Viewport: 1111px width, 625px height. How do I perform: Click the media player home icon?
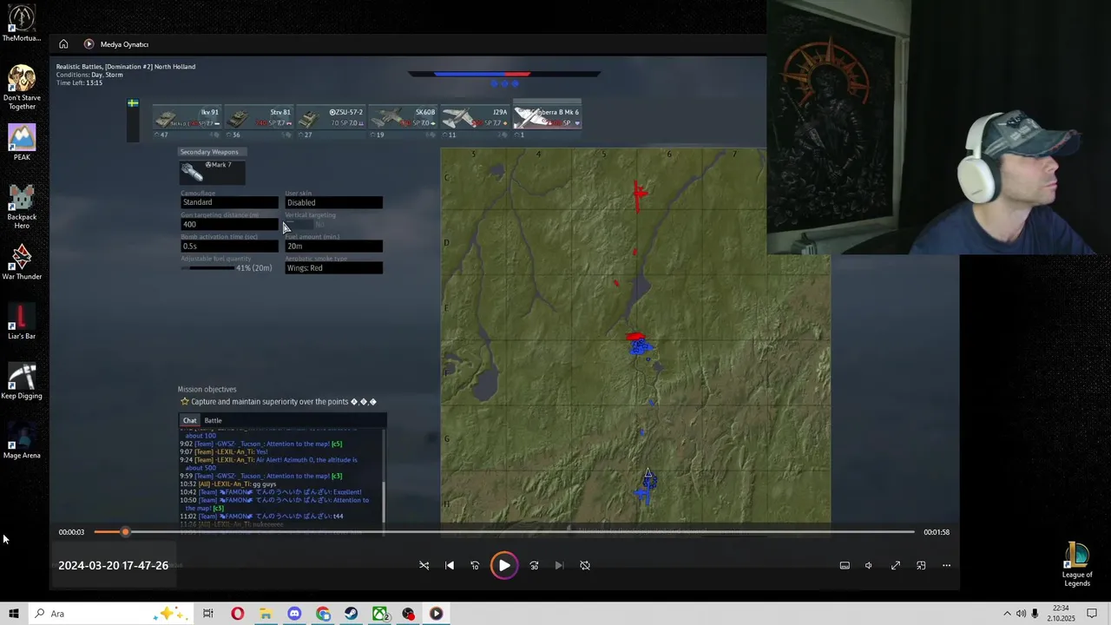pos(63,44)
